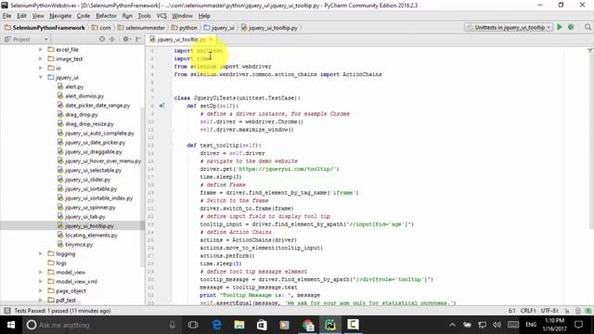The image size is (594, 334).
Task: Open Task View in taskbar
Action: tap(193, 325)
